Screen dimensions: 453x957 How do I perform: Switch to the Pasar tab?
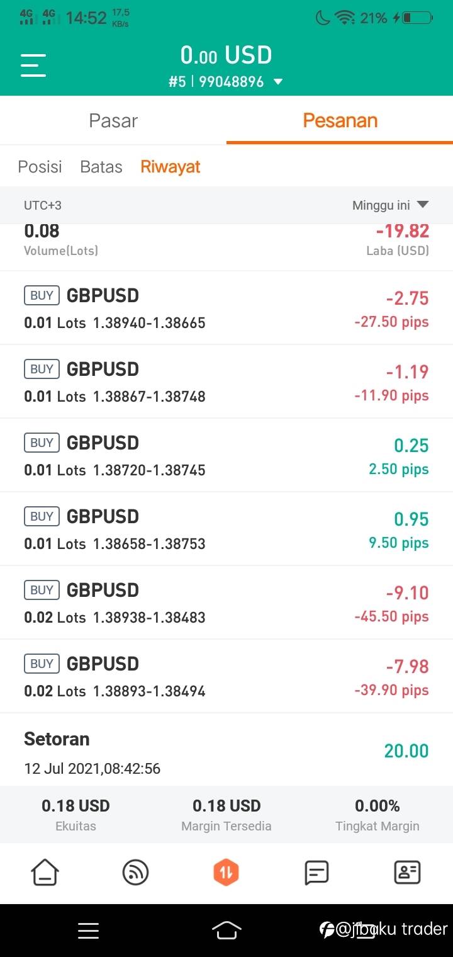113,121
